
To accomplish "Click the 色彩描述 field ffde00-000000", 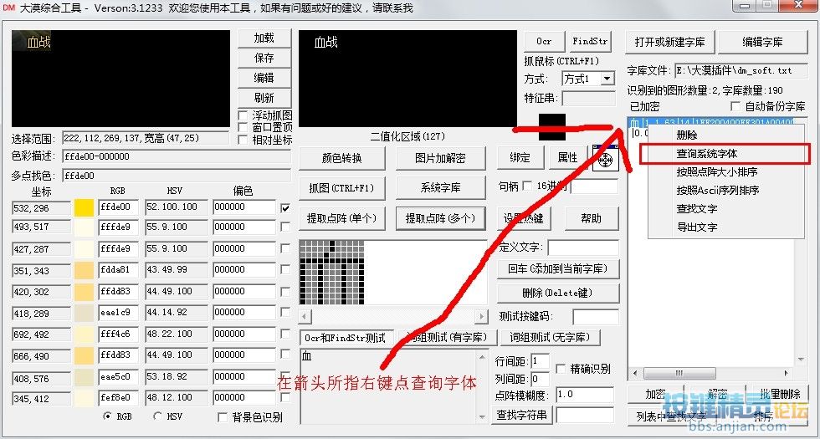I will pyautogui.click(x=177, y=157).
